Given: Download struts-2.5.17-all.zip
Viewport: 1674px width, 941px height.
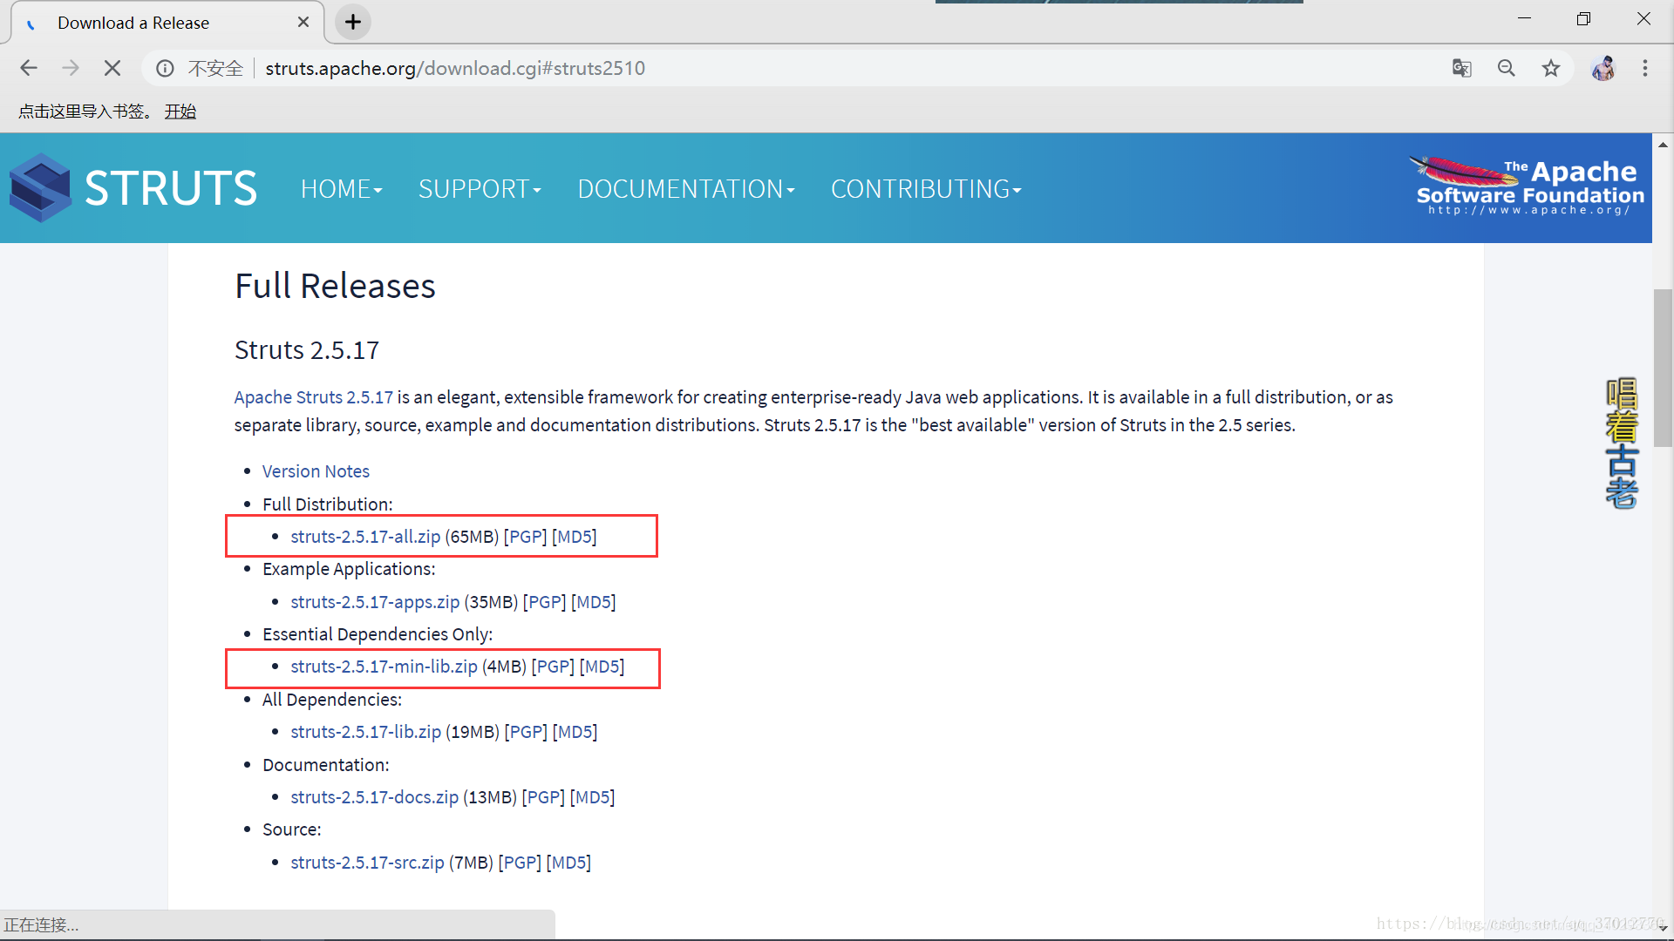Looking at the screenshot, I should [x=365, y=537].
